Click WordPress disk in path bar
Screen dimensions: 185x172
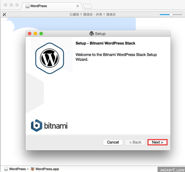click(15, 169)
